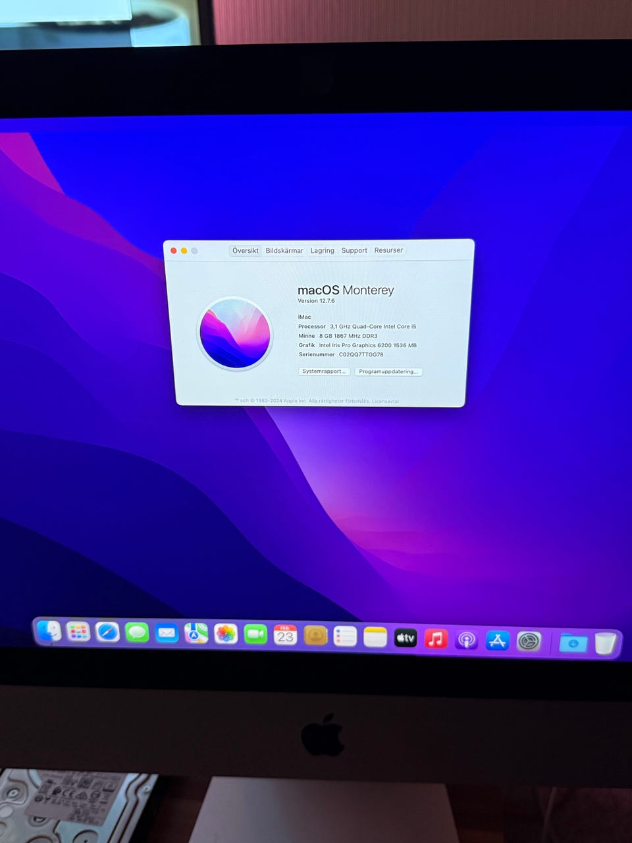Image resolution: width=632 pixels, height=843 pixels.
Task: Open Contacts from the Dock
Action: coord(315,635)
